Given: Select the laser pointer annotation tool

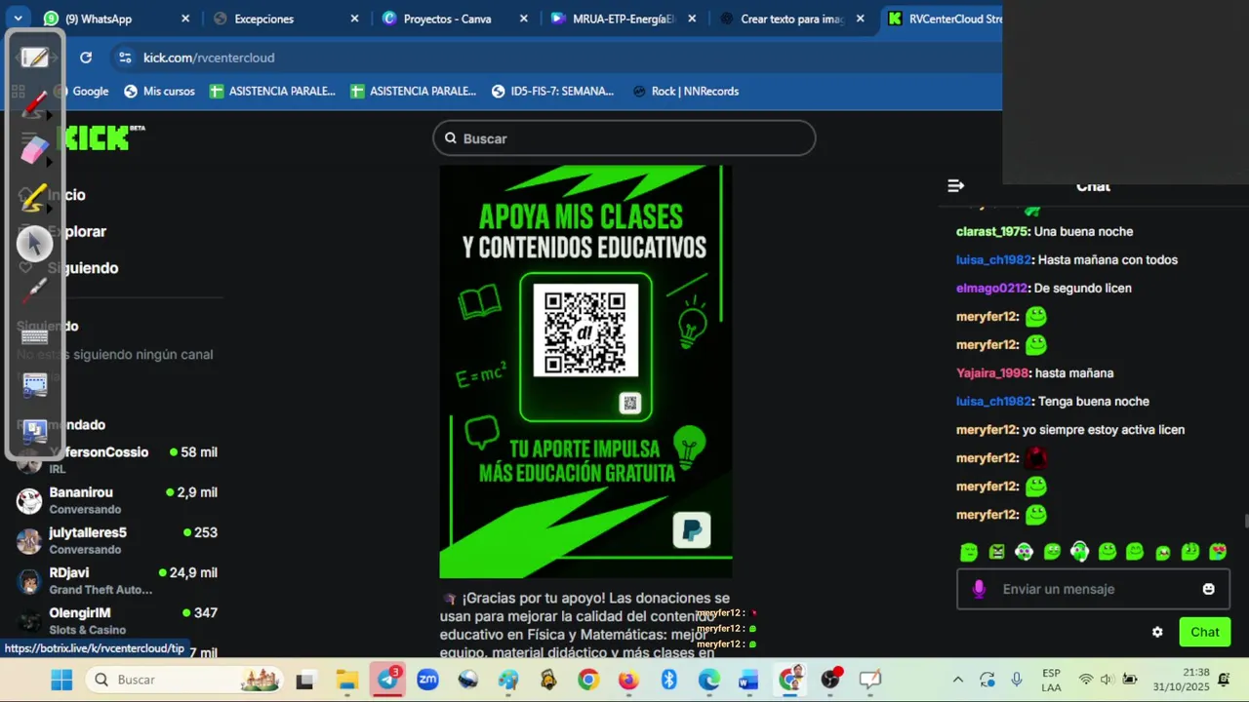Looking at the screenshot, I should pyautogui.click(x=34, y=290).
